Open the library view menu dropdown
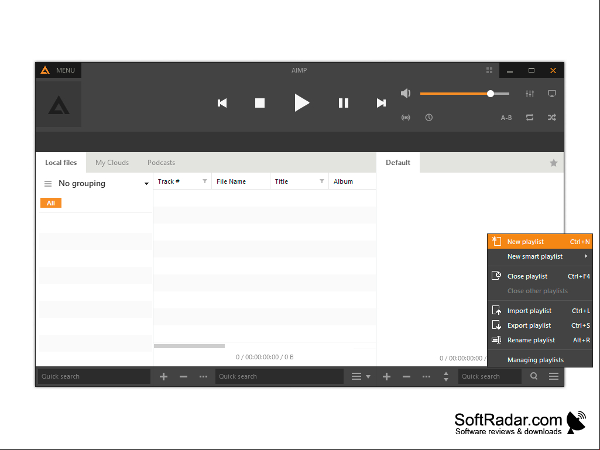The image size is (600, 450). point(361,376)
